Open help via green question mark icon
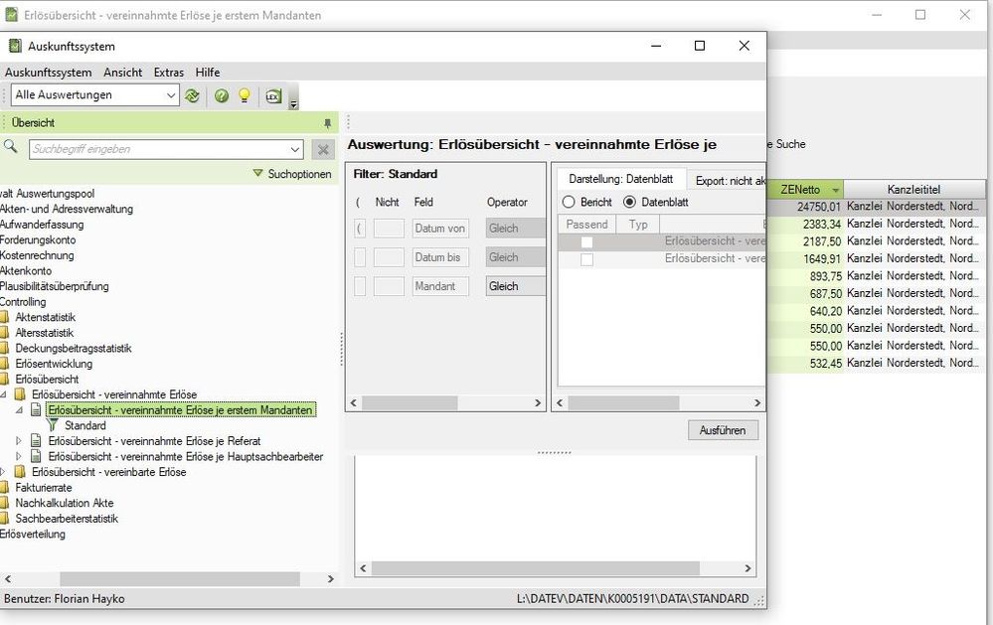 (221, 95)
